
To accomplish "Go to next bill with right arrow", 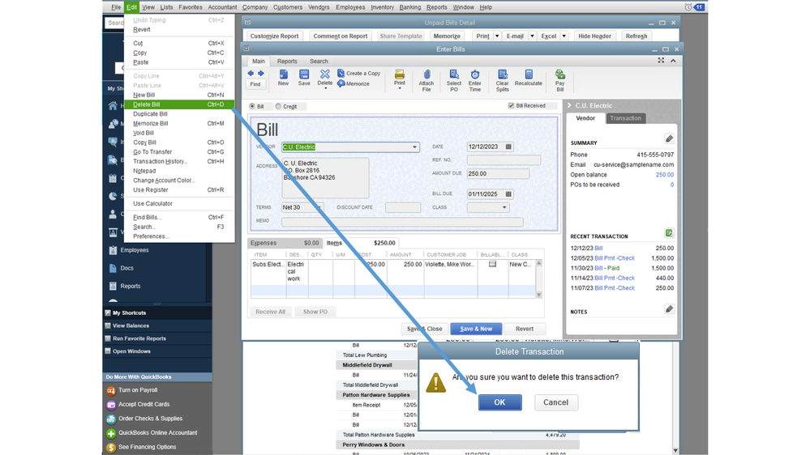I will point(261,73).
